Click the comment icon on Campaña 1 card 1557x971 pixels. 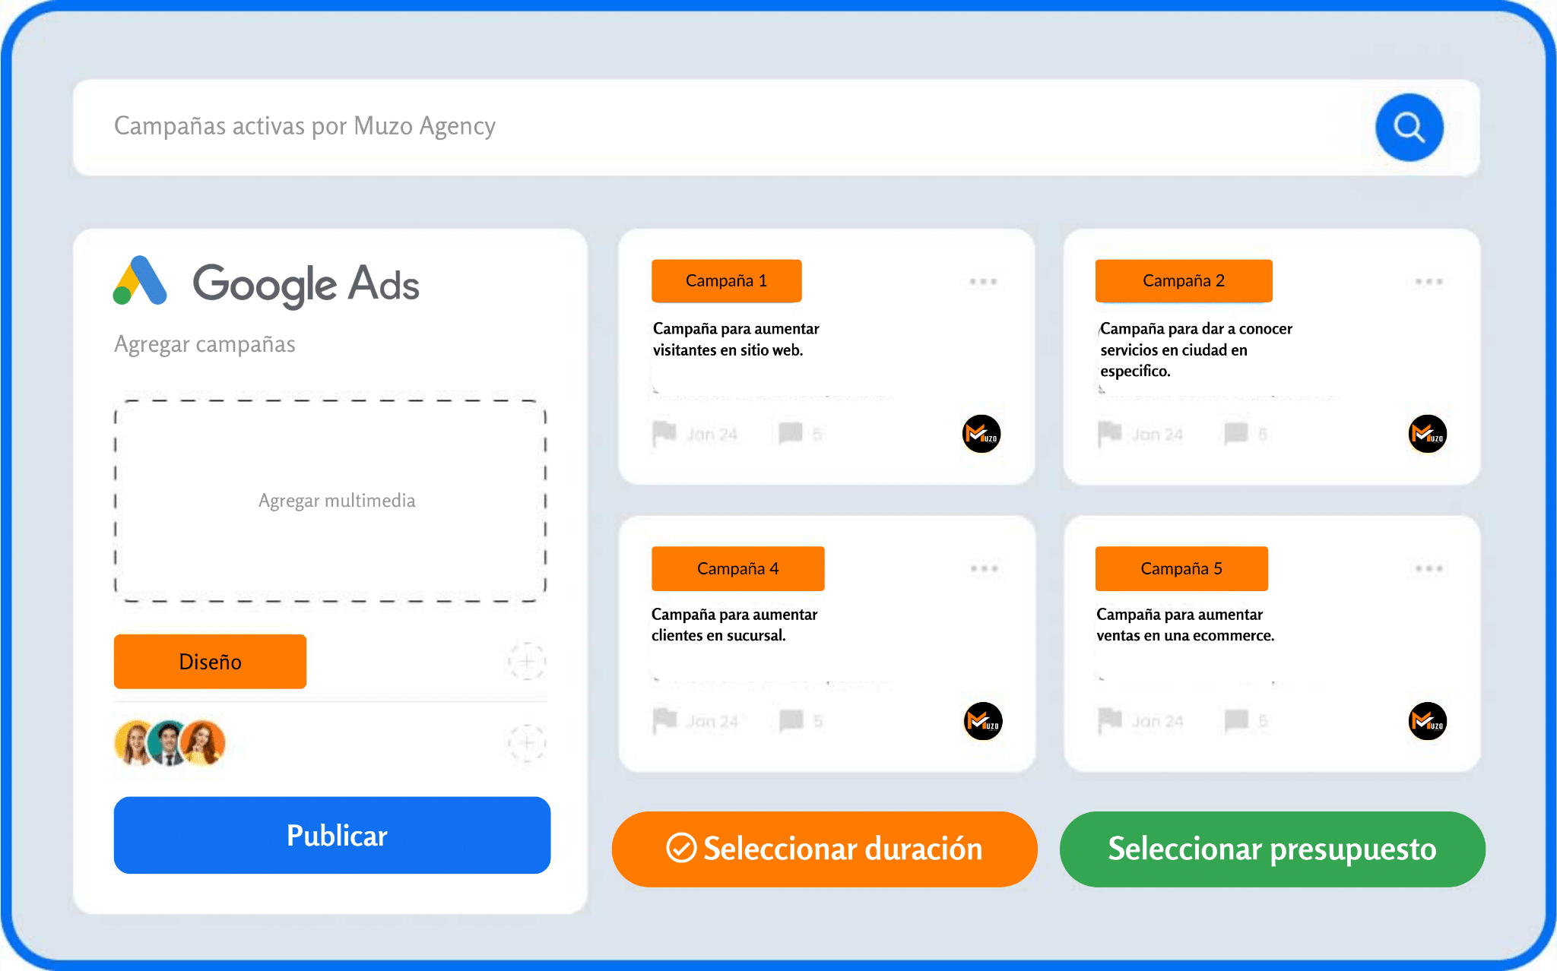(x=791, y=434)
